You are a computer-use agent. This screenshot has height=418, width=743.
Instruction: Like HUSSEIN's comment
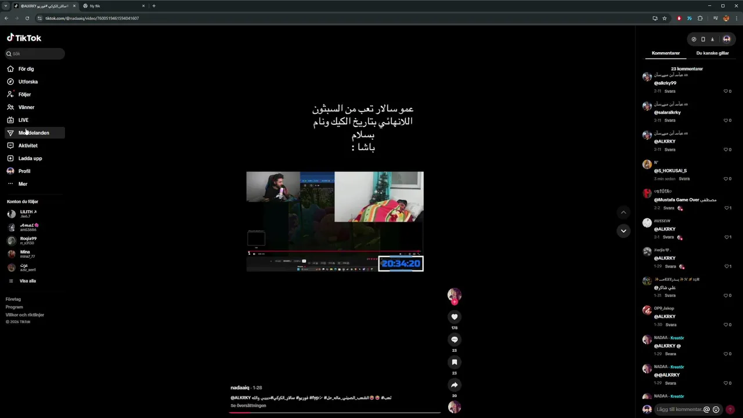(x=726, y=237)
